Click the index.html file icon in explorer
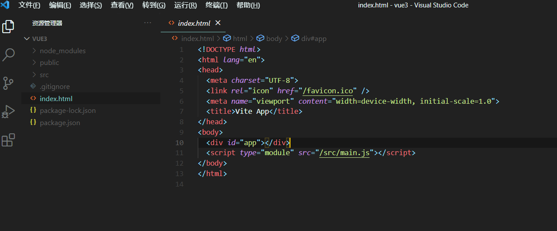 pos(33,99)
